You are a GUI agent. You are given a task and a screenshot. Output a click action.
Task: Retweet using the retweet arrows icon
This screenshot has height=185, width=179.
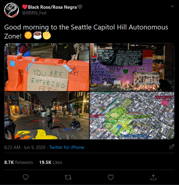click(68, 177)
